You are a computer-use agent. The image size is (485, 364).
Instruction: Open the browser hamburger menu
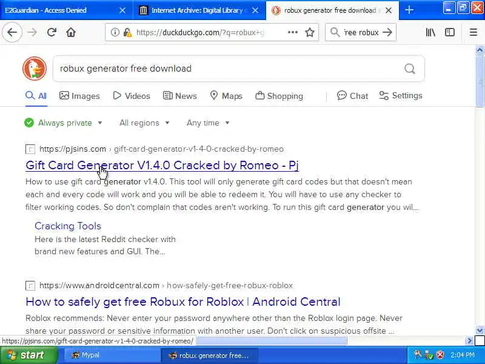473,32
